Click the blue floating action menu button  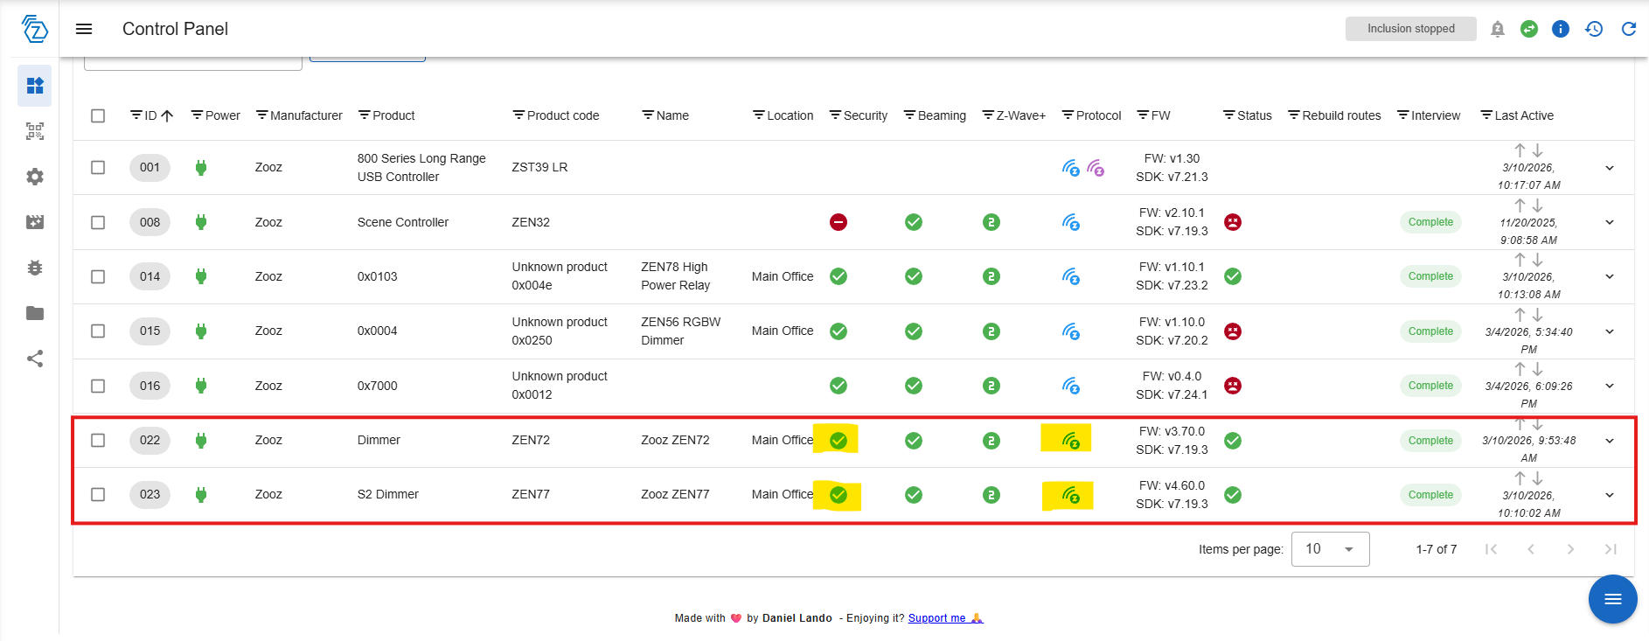pos(1612,599)
